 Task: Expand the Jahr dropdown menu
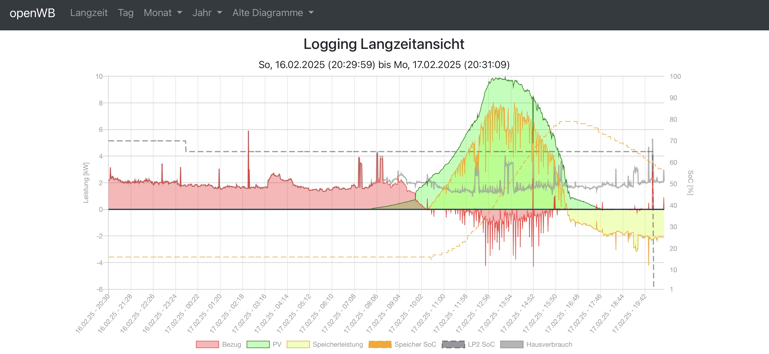point(207,13)
